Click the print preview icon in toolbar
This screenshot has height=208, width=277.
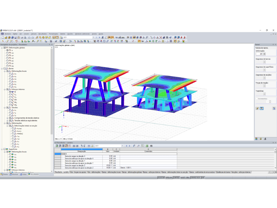(x=25, y=38)
